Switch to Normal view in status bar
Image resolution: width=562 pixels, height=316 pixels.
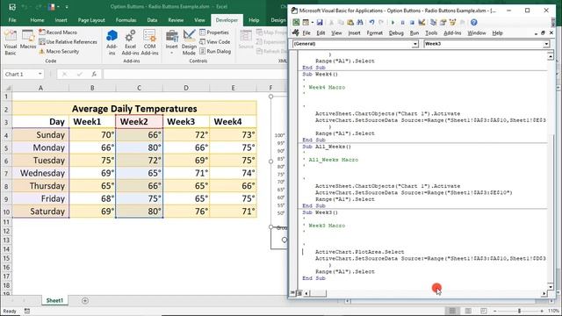coord(452,311)
